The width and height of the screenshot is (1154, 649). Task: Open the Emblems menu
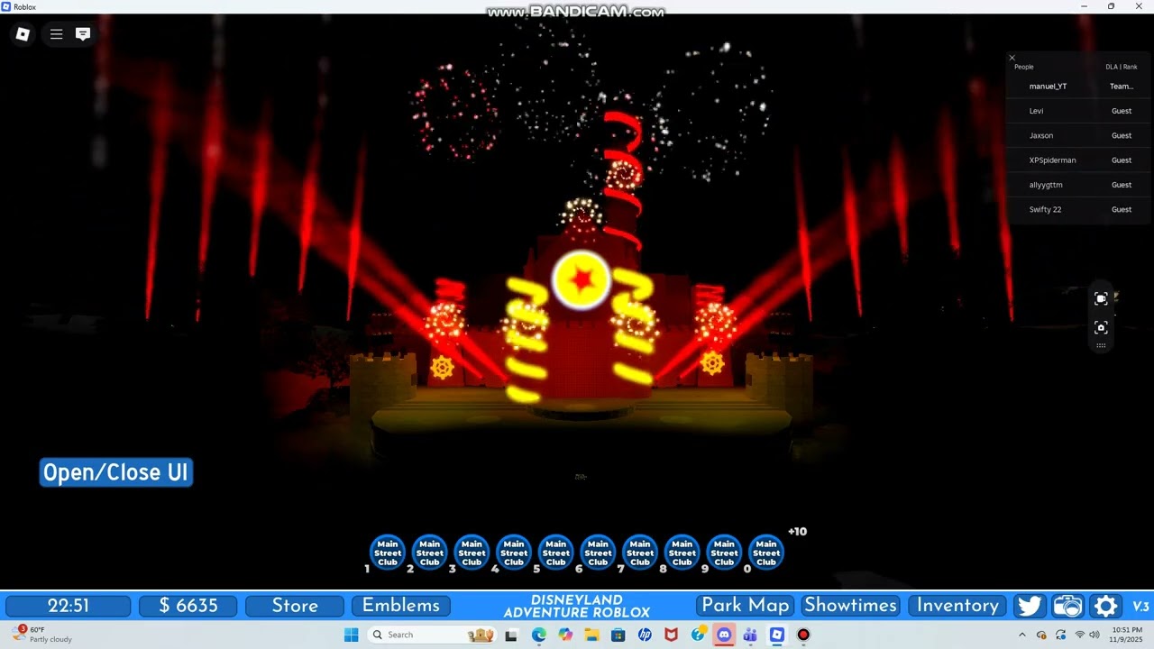click(401, 606)
